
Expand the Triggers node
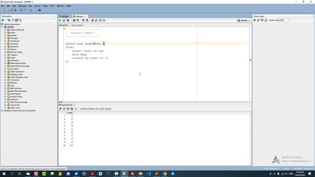pyautogui.click(x=5, y=55)
